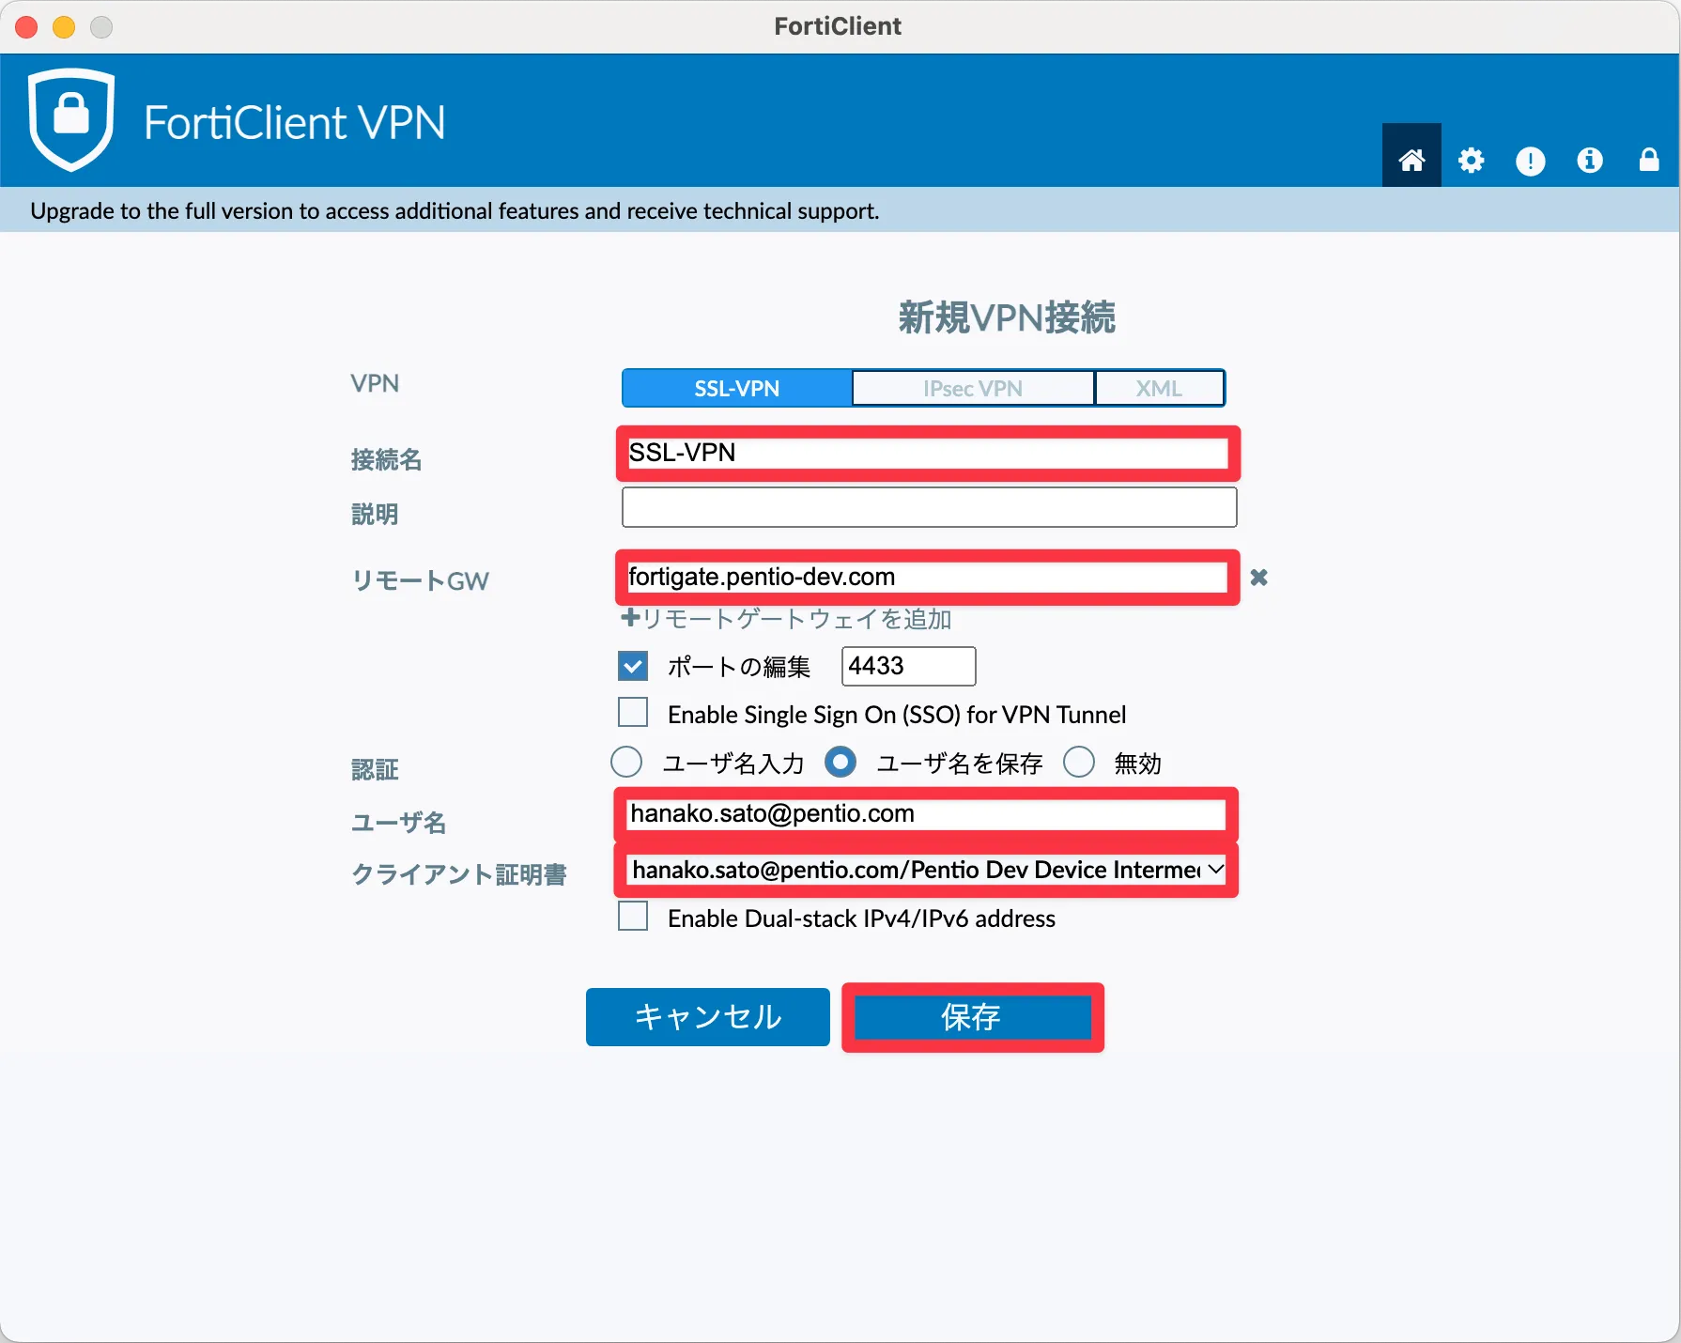Viewport: 1681px width, 1343px height.
Task: Click the Home icon in header
Action: tap(1411, 160)
